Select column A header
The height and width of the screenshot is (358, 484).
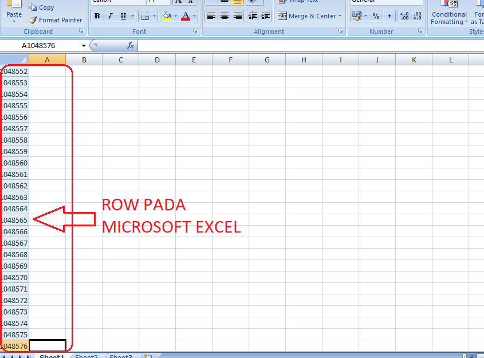(47, 60)
